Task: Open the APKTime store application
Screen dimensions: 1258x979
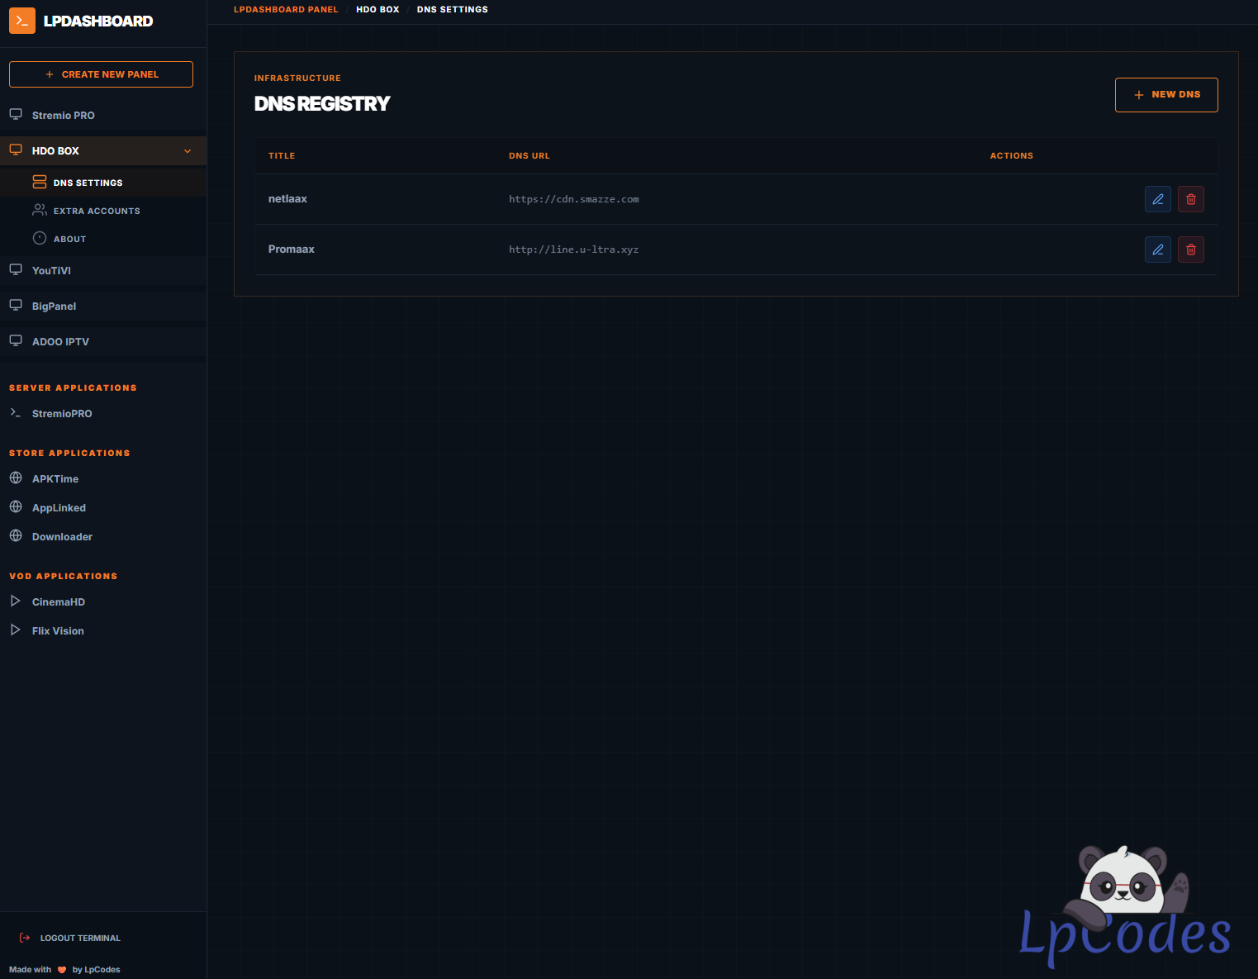Action: tap(55, 479)
